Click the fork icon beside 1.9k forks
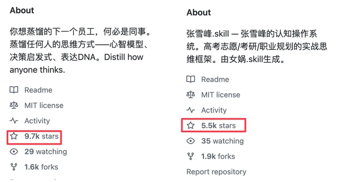 pos(190,156)
